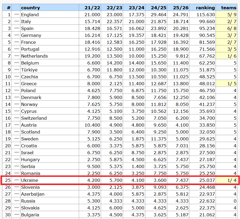Image resolution: width=240 pixels, height=219 pixels.
Task: Click the movement dash icon next to Portugal
Action: point(16,49)
